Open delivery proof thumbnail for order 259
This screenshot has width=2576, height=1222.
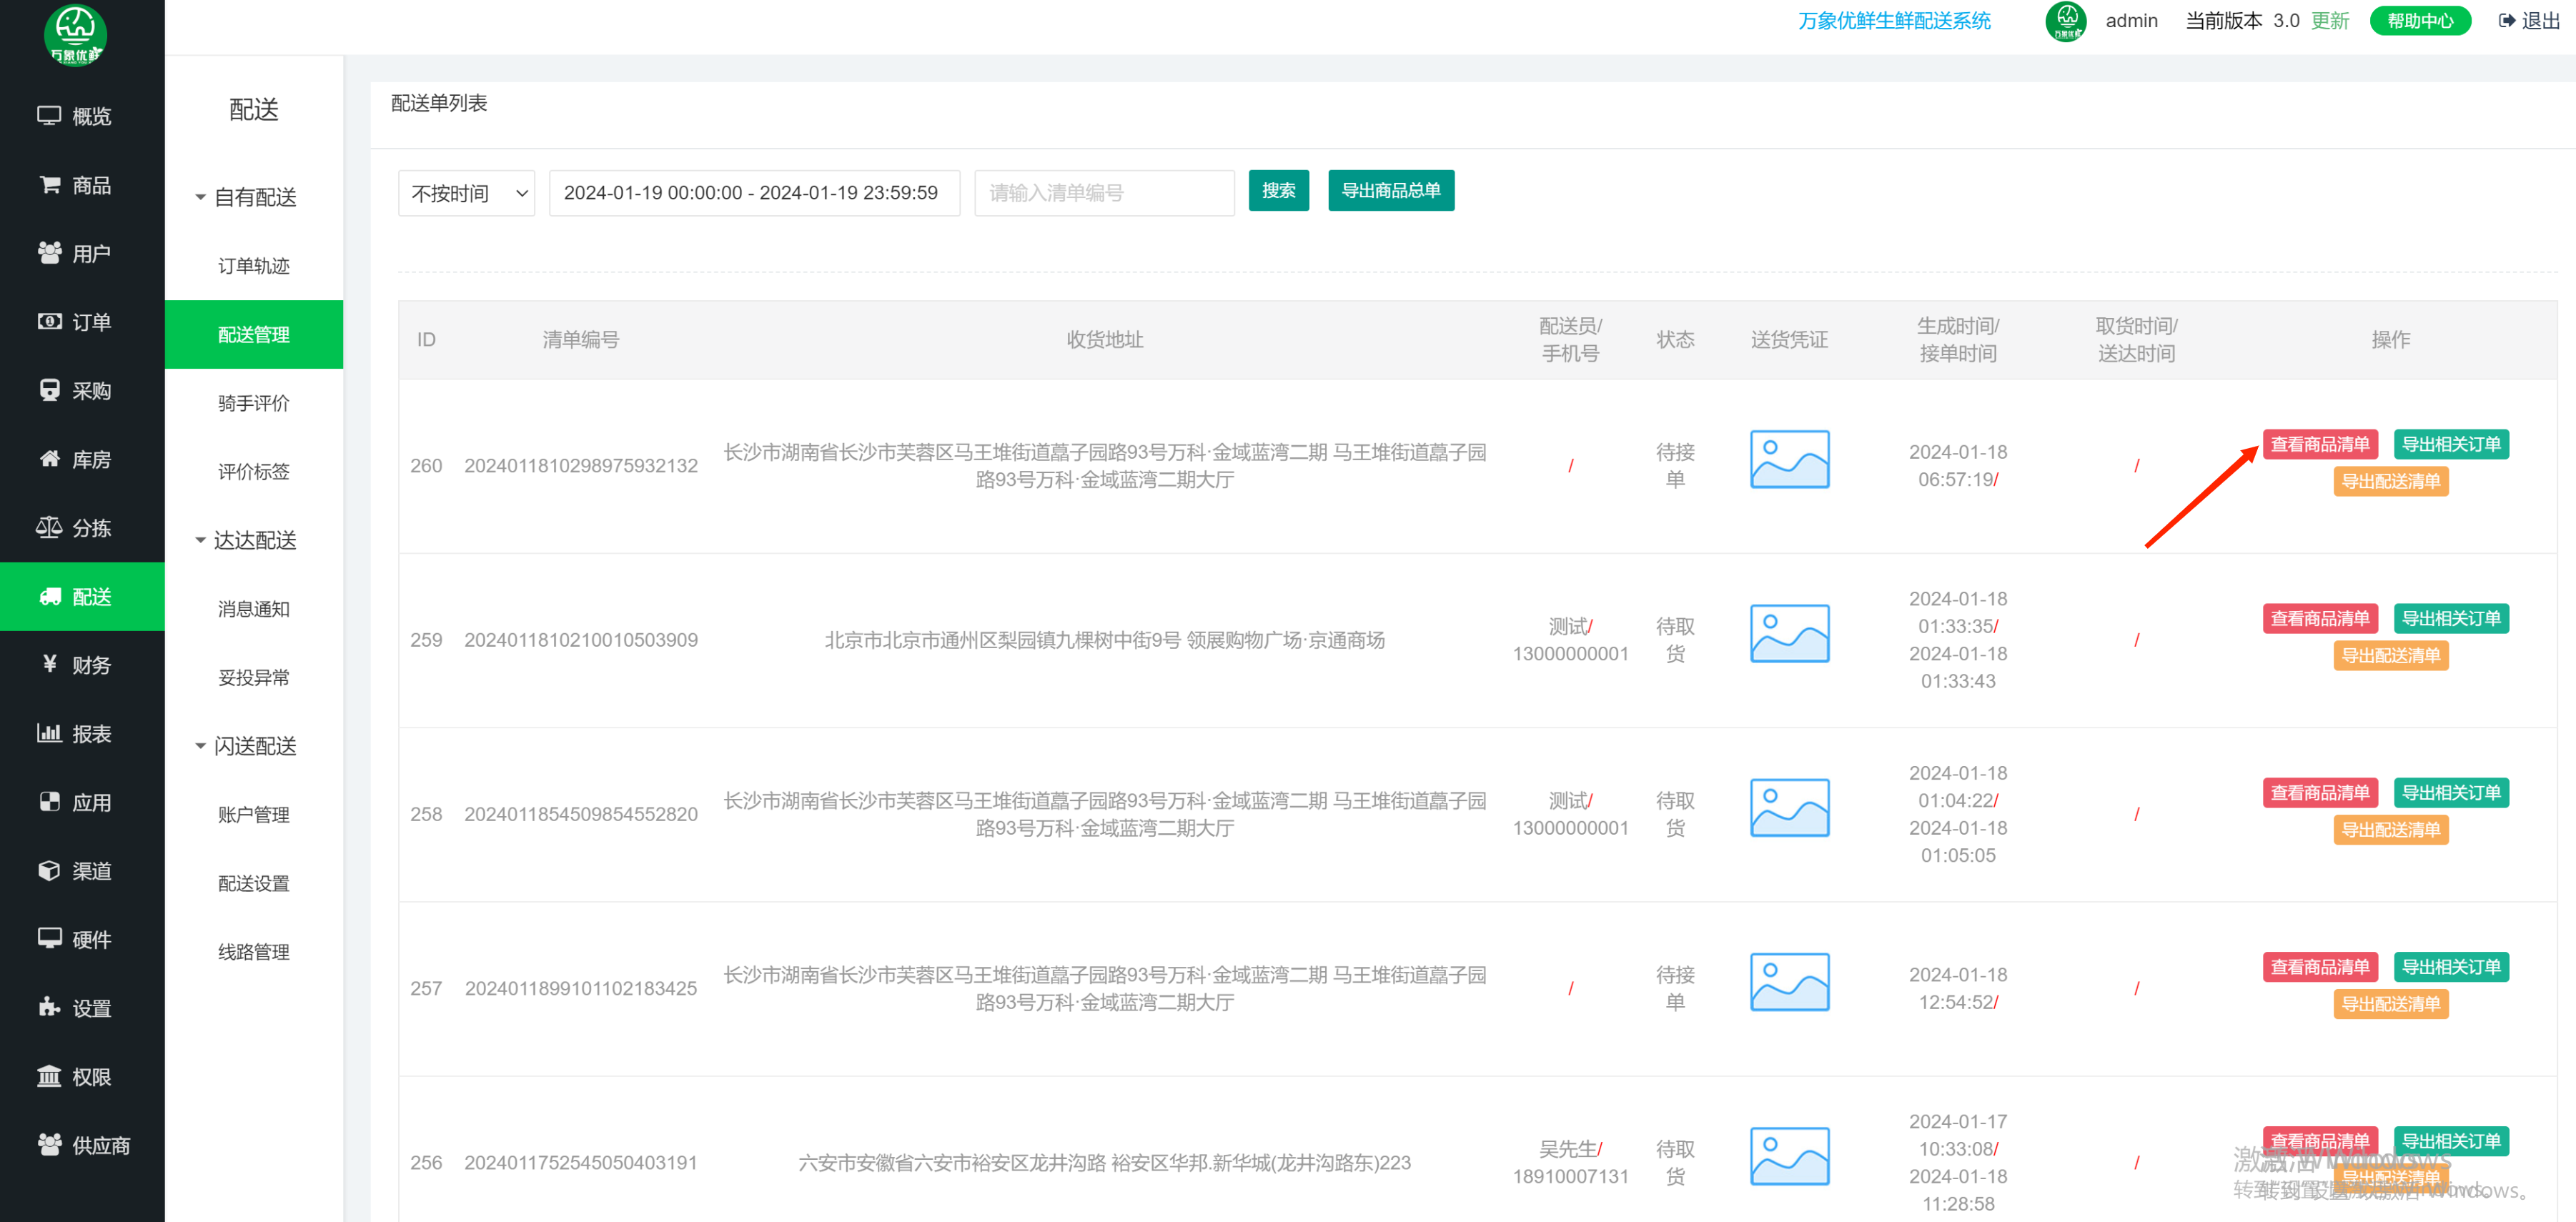(x=1789, y=633)
